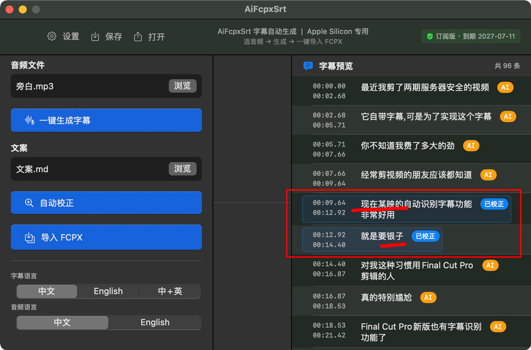Click AI badge on 真的特别尴尬 row
The image size is (531, 350).
point(428,297)
